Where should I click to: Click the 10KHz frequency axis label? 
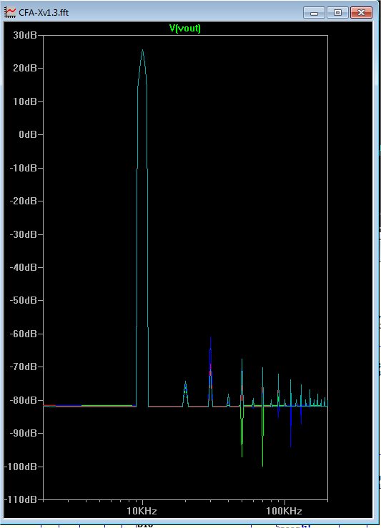142,511
